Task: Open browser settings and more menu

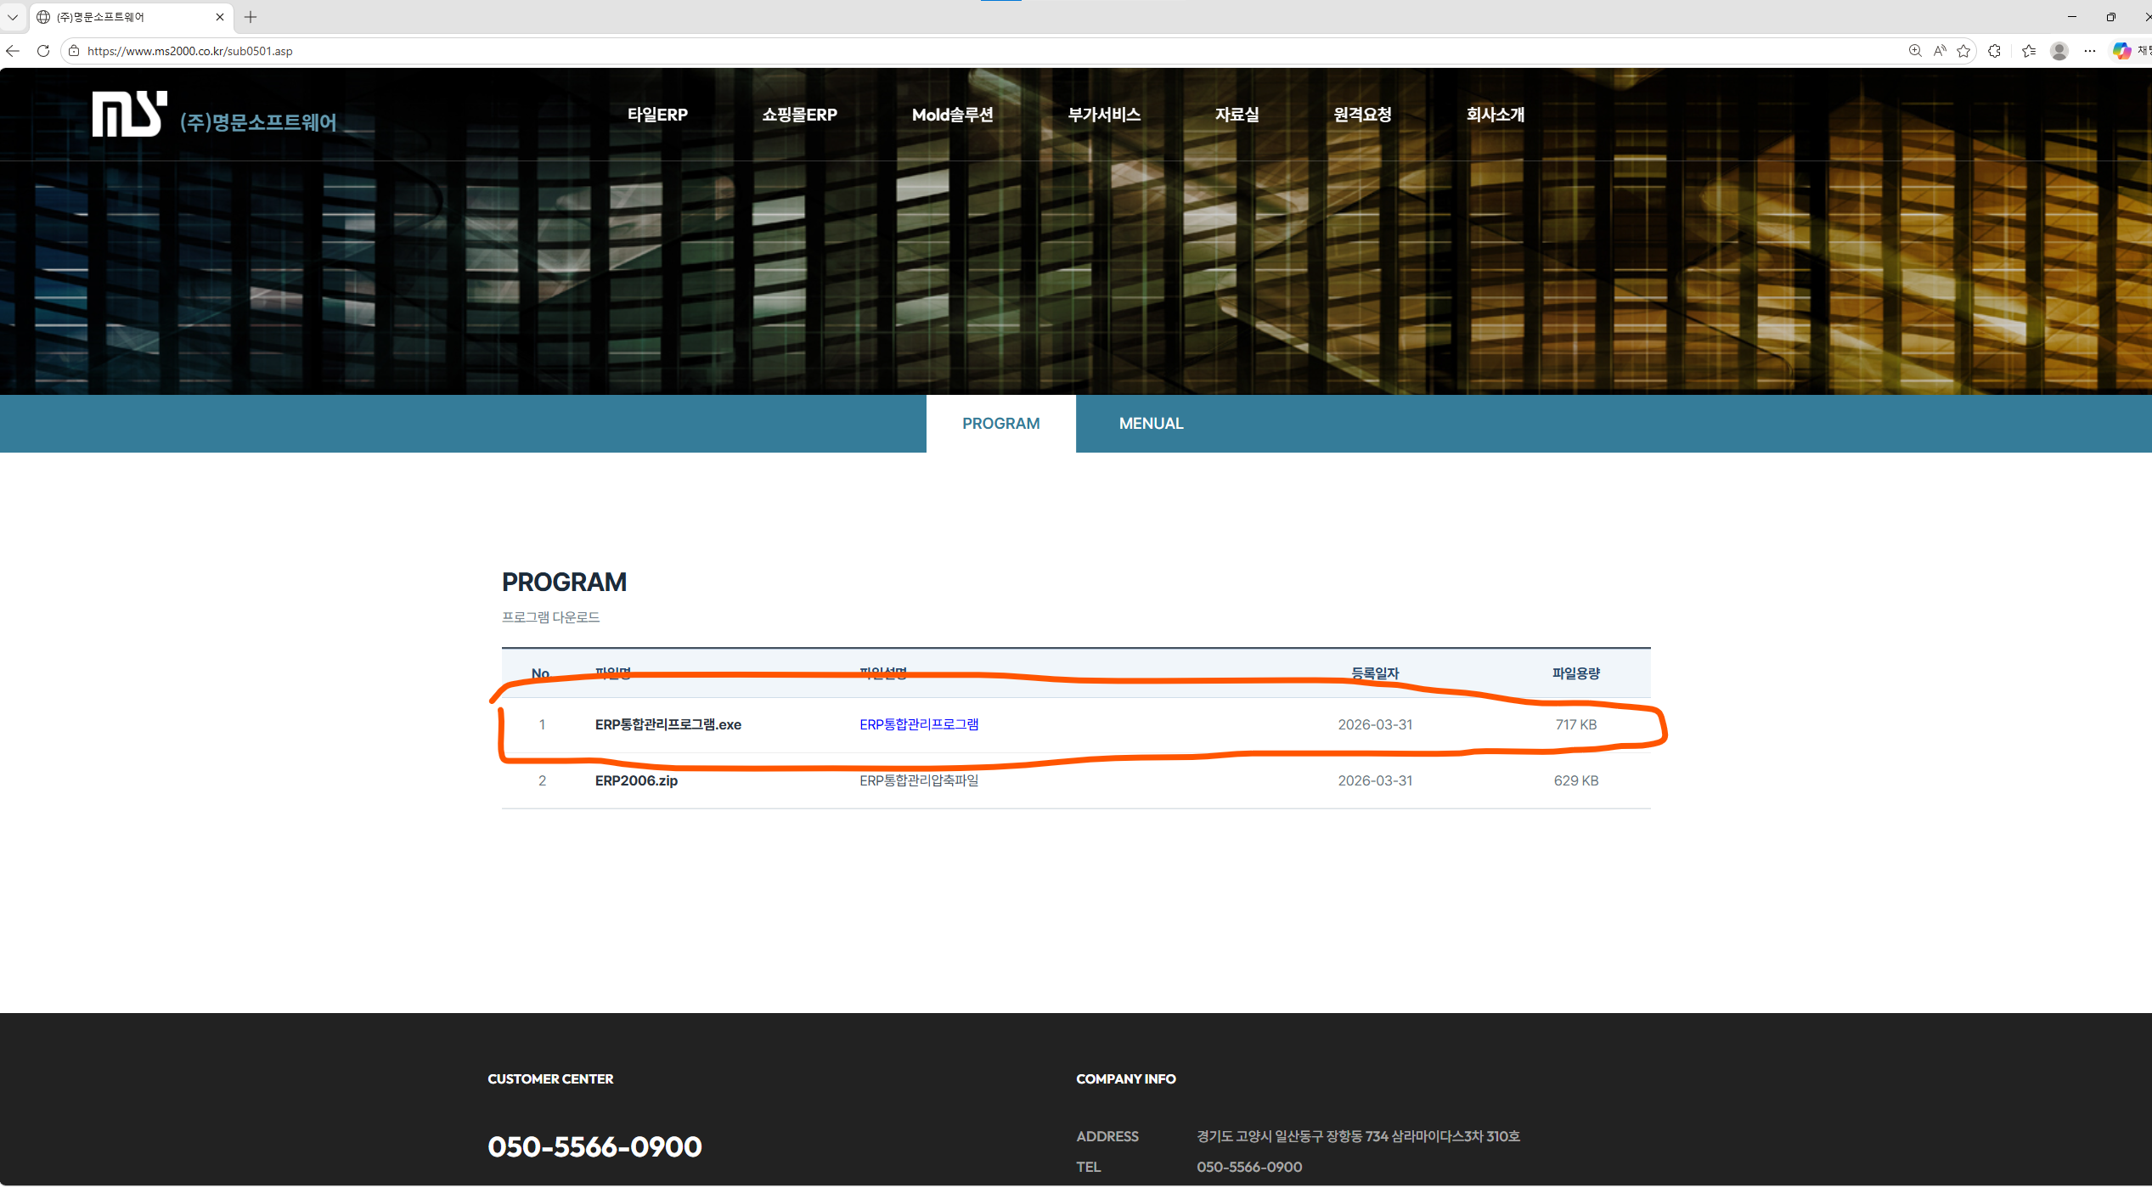Action: [2090, 51]
